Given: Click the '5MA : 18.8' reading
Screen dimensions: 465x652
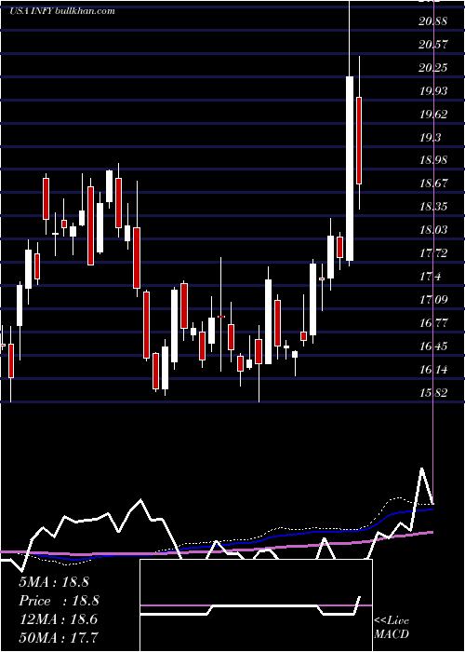Looking at the screenshot, I should click(x=54, y=582).
